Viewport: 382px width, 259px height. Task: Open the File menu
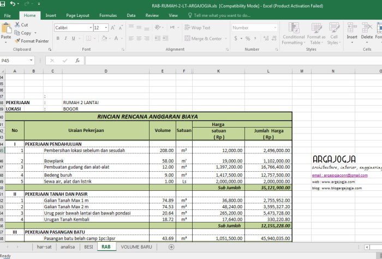click(x=7, y=16)
